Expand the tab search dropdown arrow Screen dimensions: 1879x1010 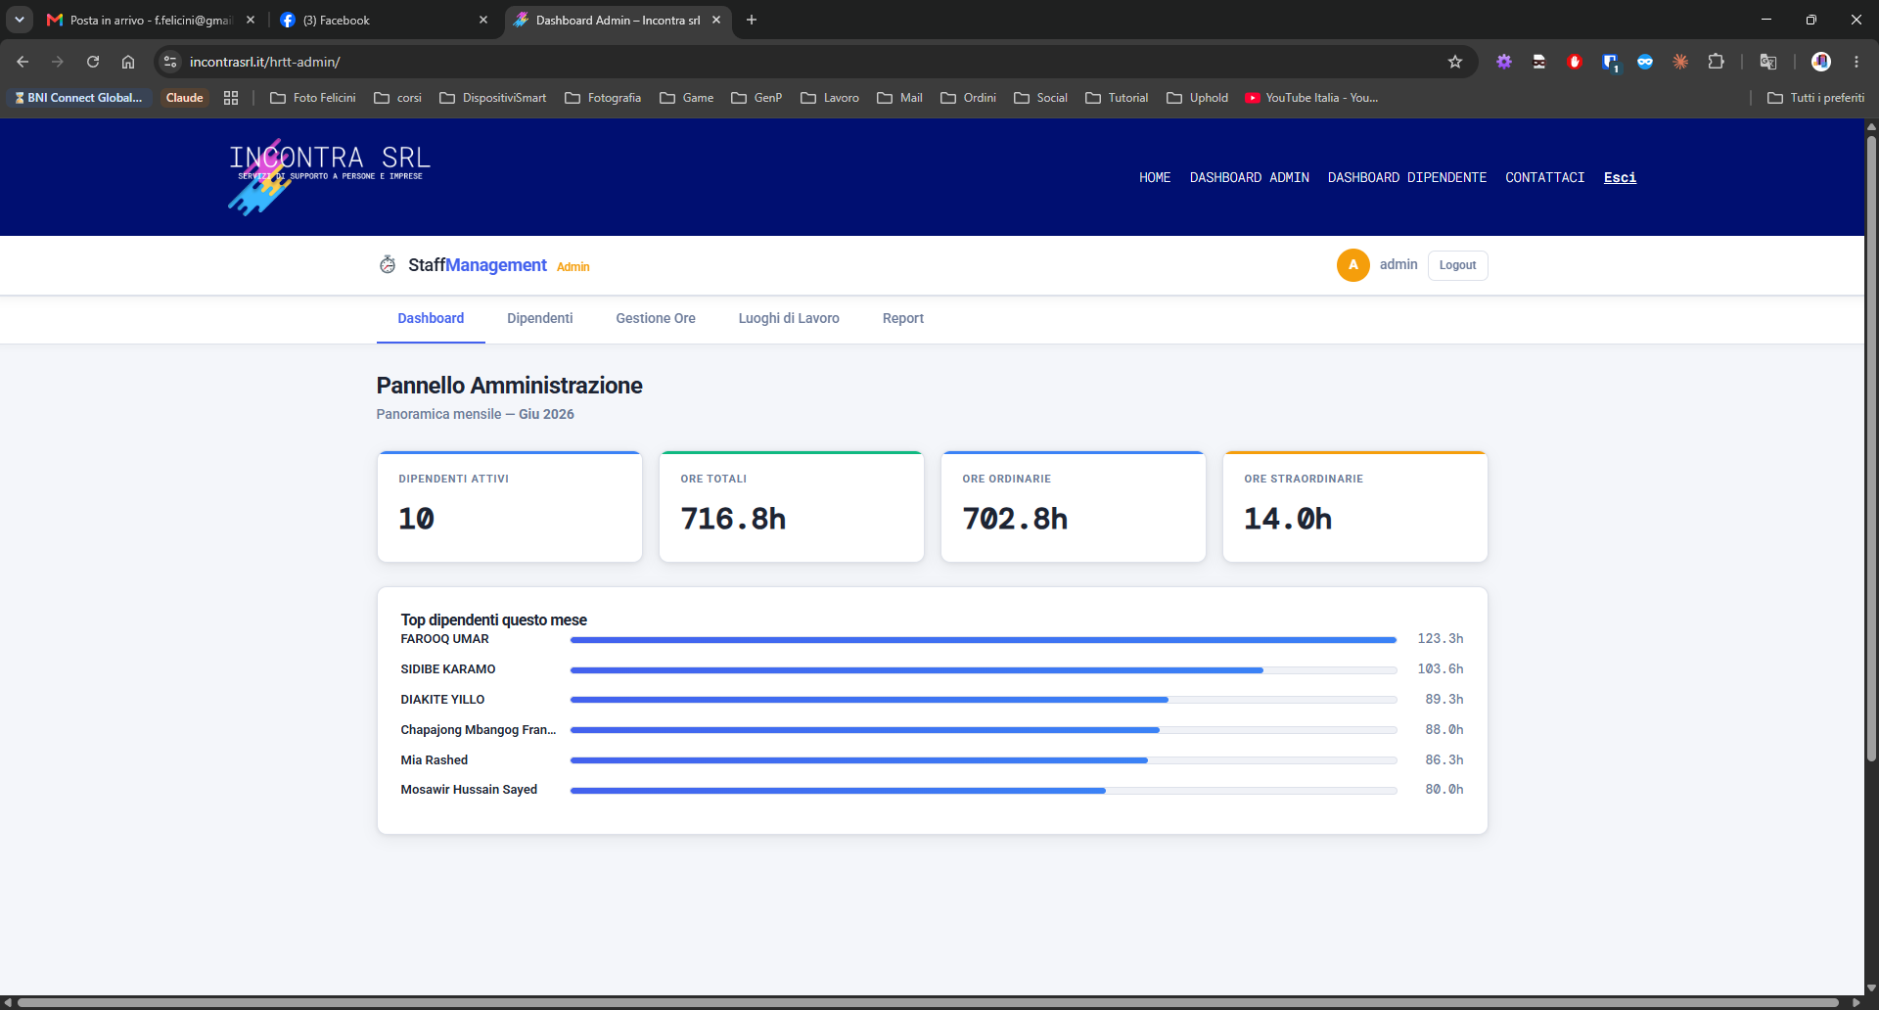pos(20,20)
